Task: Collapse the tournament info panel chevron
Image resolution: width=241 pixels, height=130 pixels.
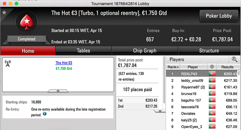Action: [58, 91]
